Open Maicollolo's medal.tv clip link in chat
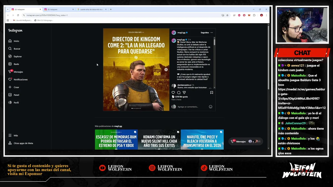 [302, 98]
